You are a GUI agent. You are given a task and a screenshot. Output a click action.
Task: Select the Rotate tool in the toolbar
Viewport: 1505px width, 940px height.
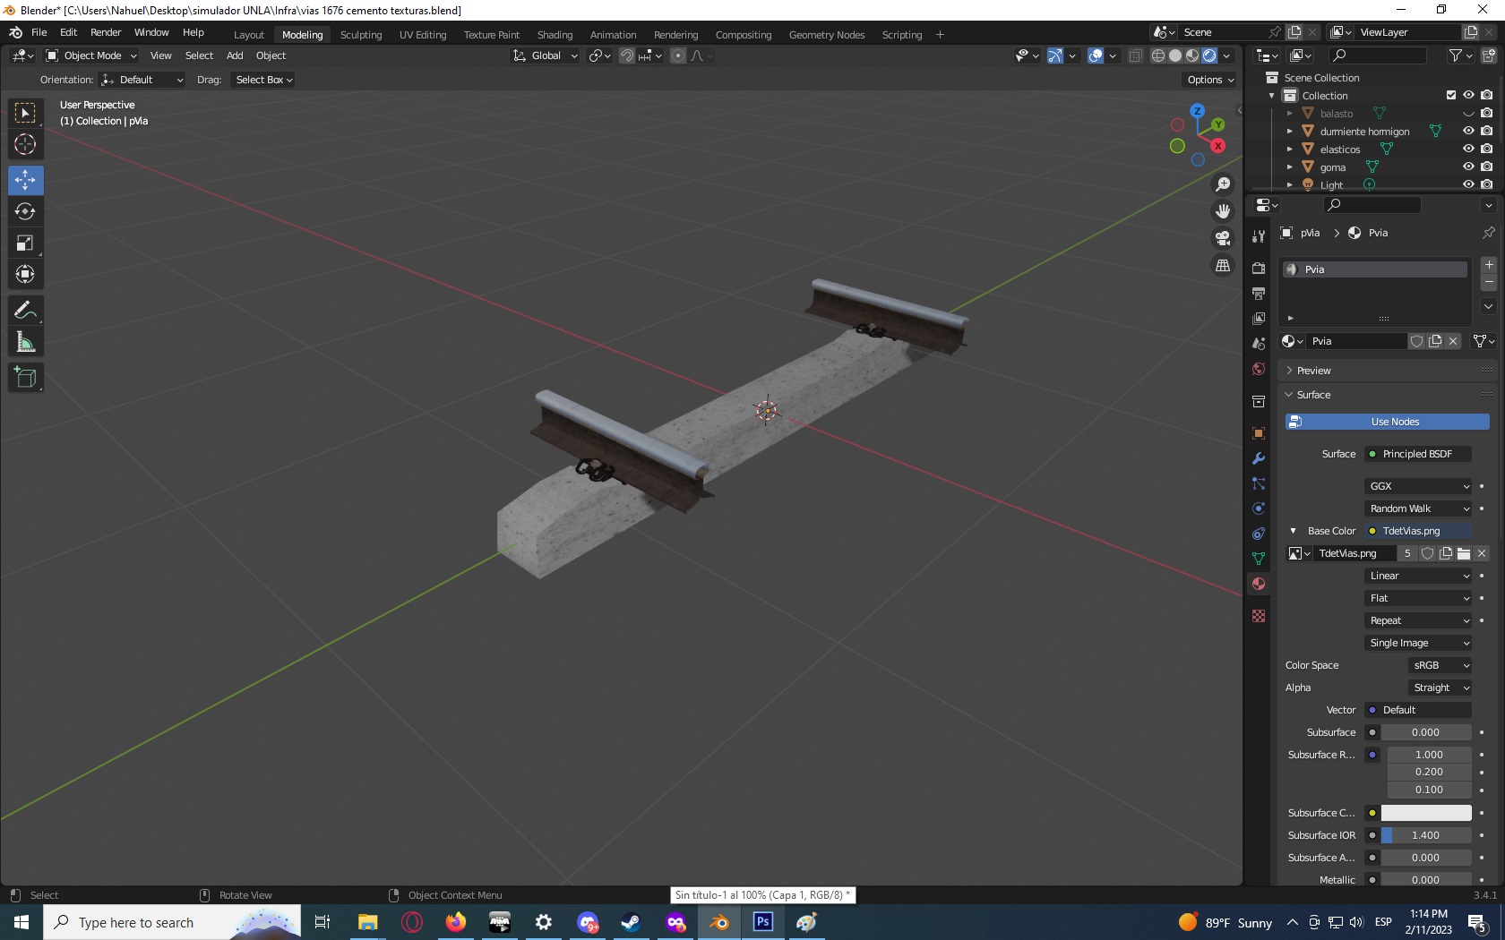click(25, 211)
